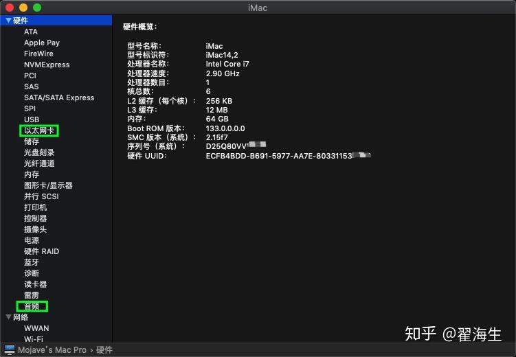Open the 摄像头 entry

coord(35,229)
